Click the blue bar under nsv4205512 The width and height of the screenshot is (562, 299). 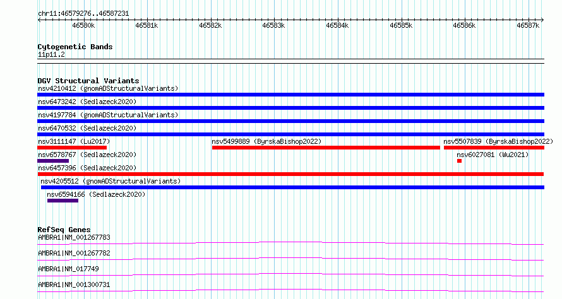292,187
